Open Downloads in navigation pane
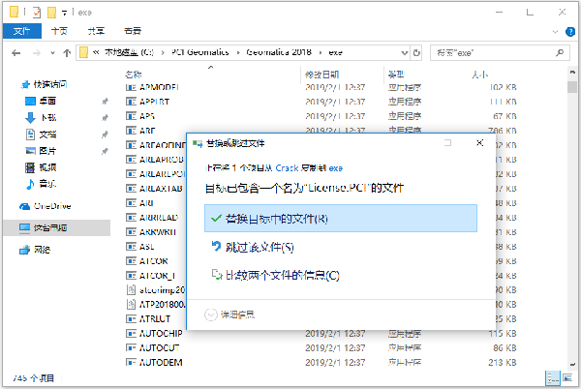The width and height of the screenshot is (581, 389). tap(41, 117)
